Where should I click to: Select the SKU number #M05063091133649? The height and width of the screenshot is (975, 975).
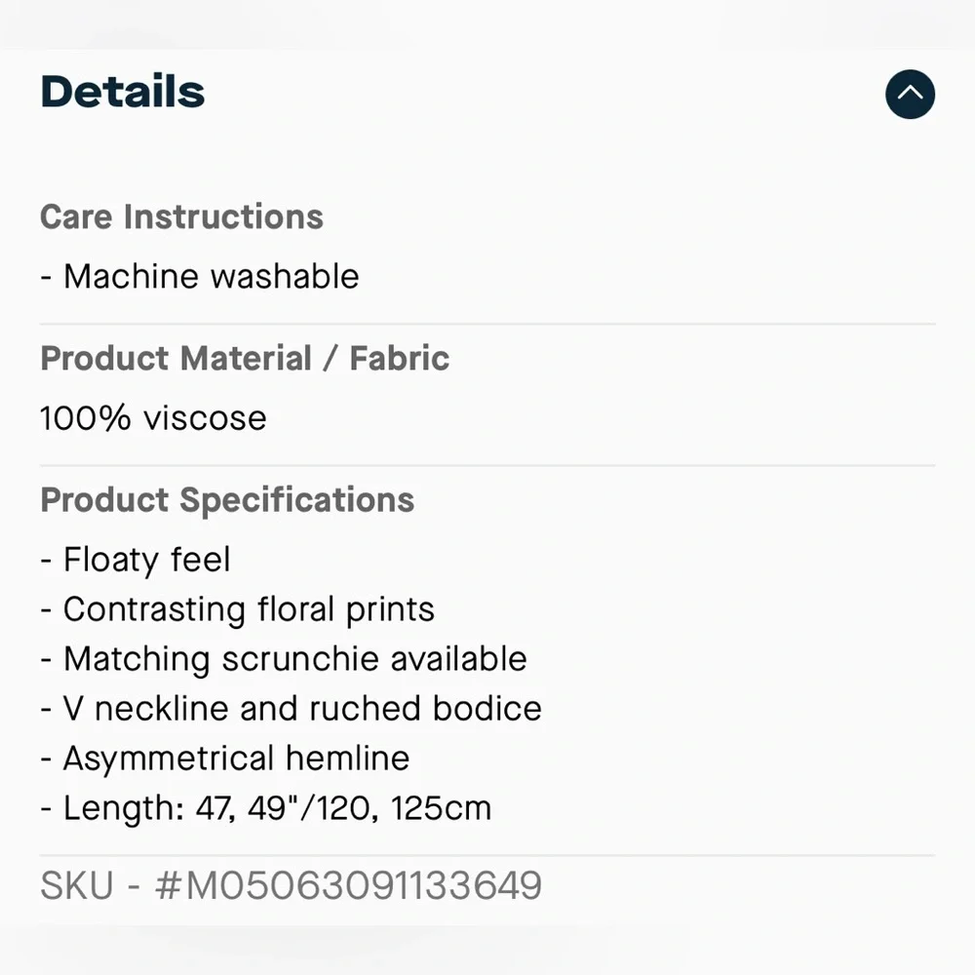(x=348, y=886)
